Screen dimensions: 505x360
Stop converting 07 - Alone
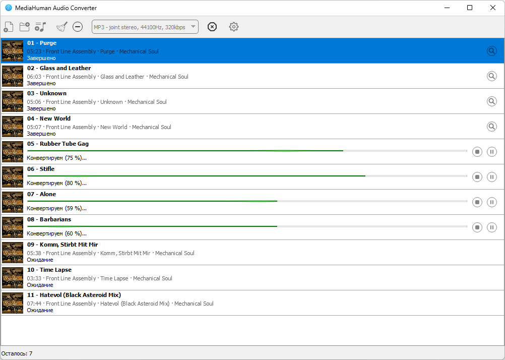477,202
